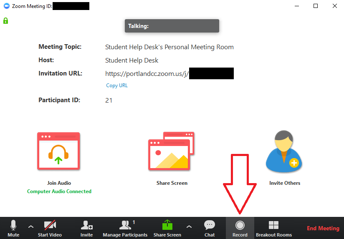Viewport: 344px width, 239px height.
Task: Click the 'Invite Others' label
Action: coord(285,183)
